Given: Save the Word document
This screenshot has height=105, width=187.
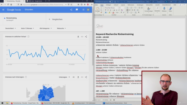Looking at the screenshot, I should coord(115,2).
